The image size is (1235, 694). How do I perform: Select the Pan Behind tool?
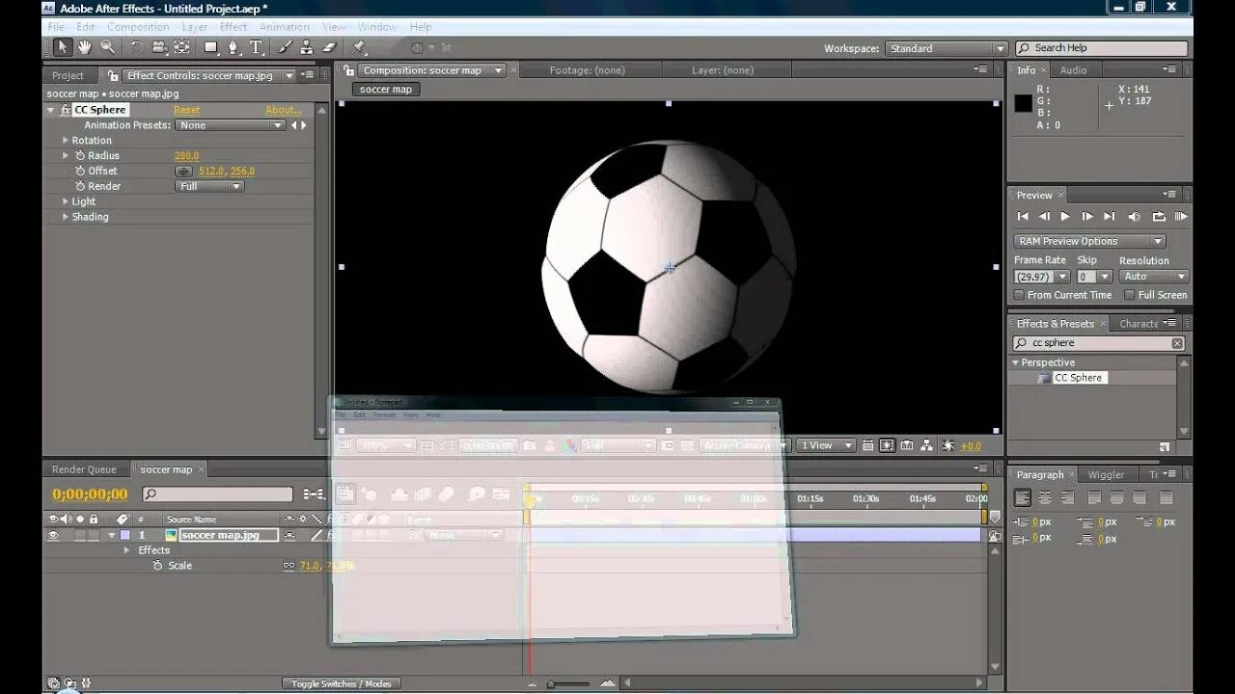(x=181, y=47)
